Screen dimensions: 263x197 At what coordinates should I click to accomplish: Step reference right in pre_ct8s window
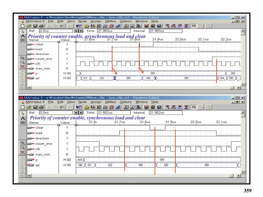tap(81, 113)
